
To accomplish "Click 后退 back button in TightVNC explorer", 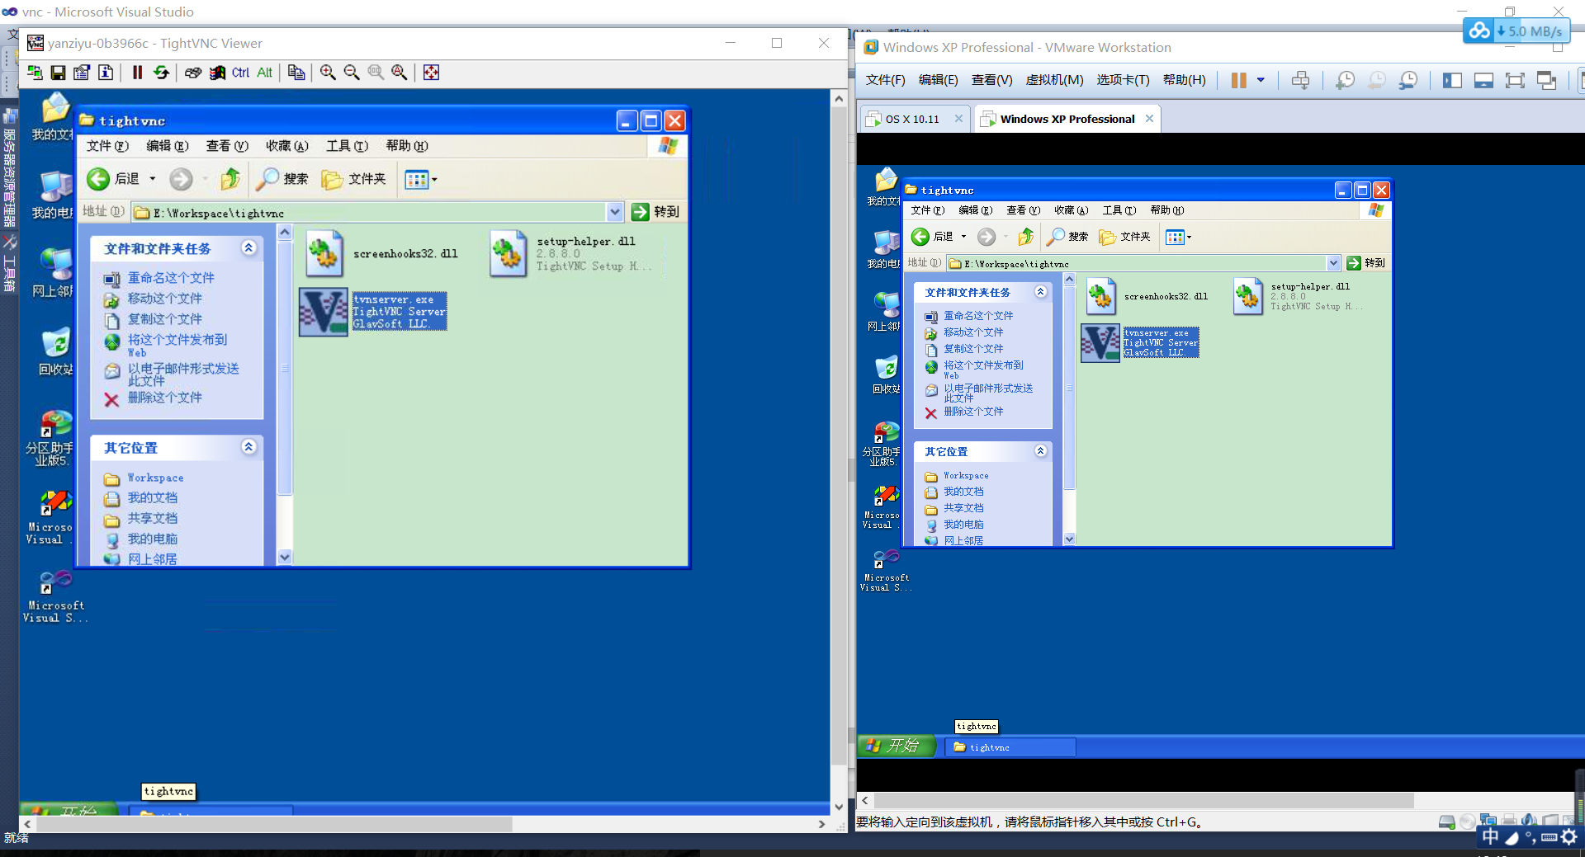I will pyautogui.click(x=113, y=179).
